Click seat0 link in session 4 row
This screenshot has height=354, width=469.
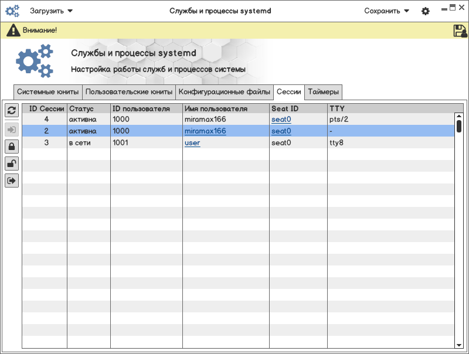click(281, 120)
